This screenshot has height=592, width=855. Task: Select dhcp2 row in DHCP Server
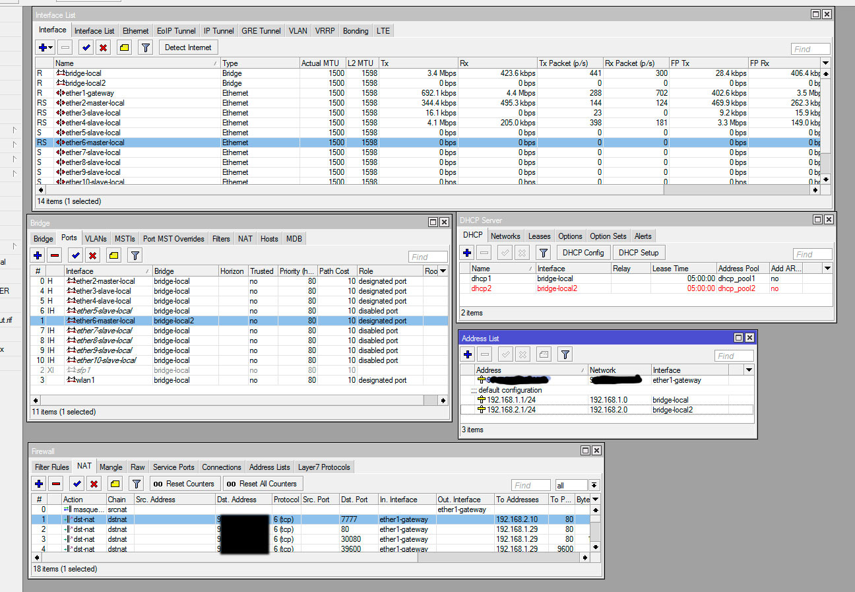646,288
